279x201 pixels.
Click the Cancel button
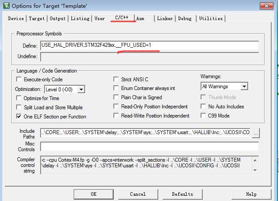[138, 194]
